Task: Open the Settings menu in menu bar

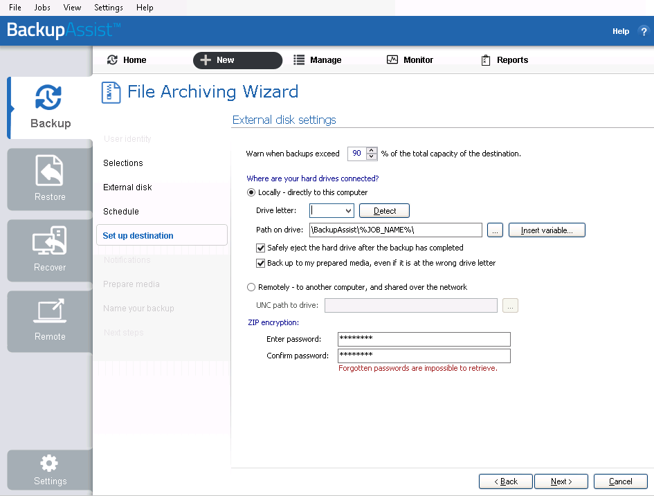Action: tap(109, 8)
